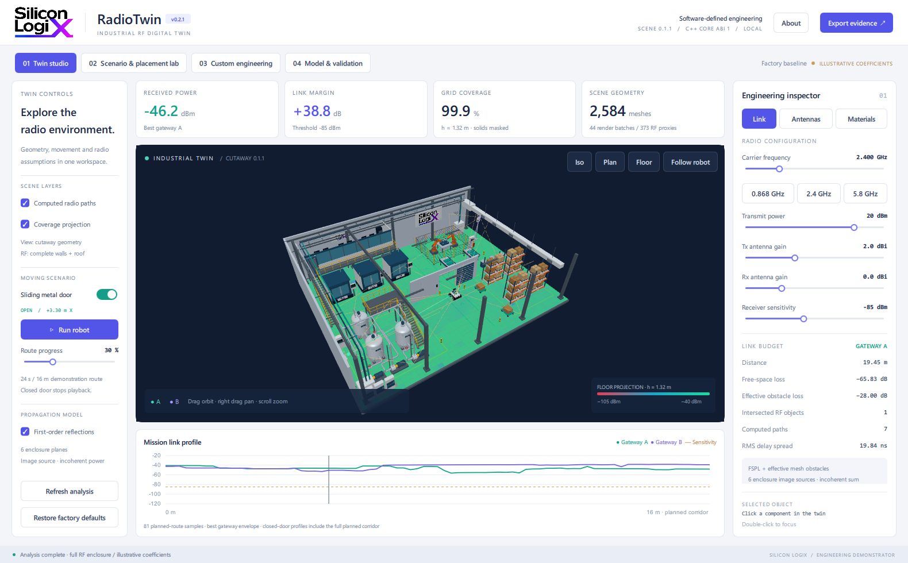
Task: Click Gateway B legend entry in chart
Action: pyautogui.click(x=666, y=442)
